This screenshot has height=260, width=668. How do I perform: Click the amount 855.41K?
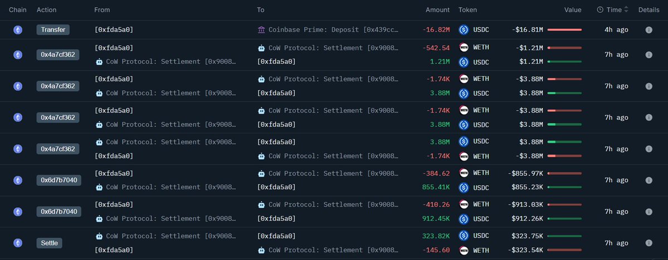[436, 187]
